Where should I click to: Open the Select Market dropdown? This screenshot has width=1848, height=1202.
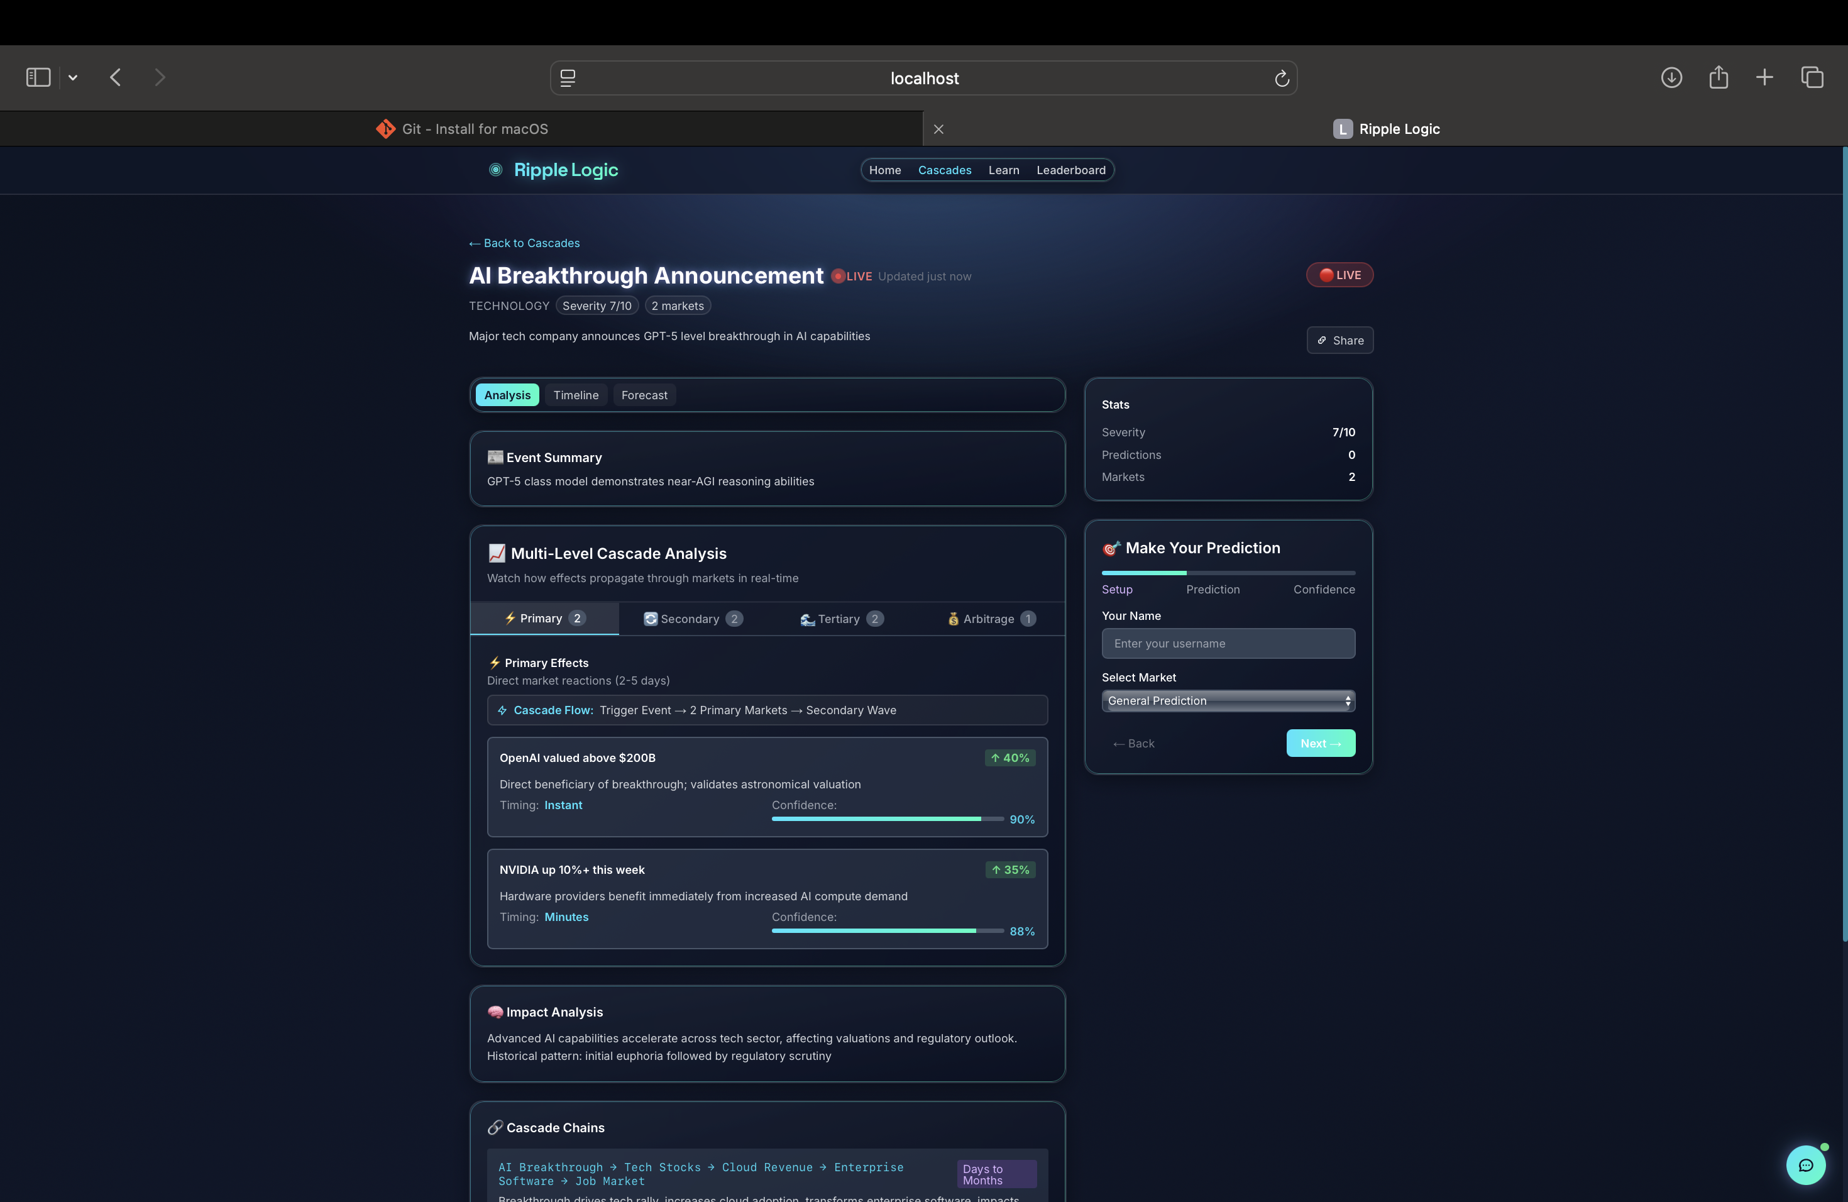[x=1228, y=700]
